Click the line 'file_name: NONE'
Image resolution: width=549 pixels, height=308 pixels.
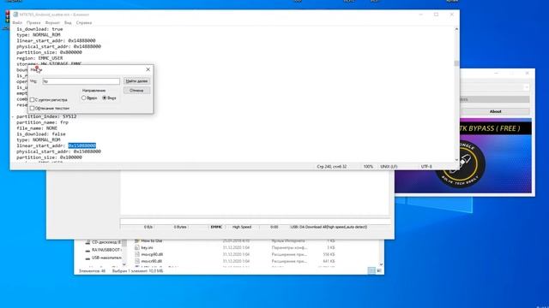(37, 128)
